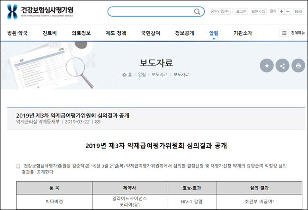Screen dimensions: 308x210
Task: Click the first 보도자료 breadcrumb link
Action: coord(159,75)
